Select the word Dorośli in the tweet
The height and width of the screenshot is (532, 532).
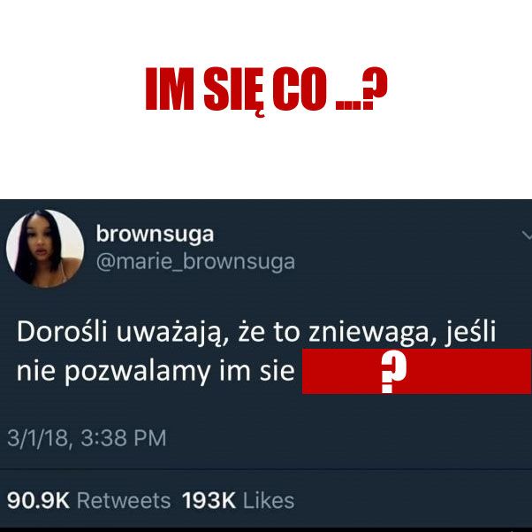62,331
